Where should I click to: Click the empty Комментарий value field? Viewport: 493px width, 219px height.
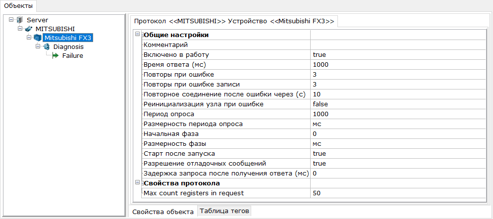tap(398, 45)
